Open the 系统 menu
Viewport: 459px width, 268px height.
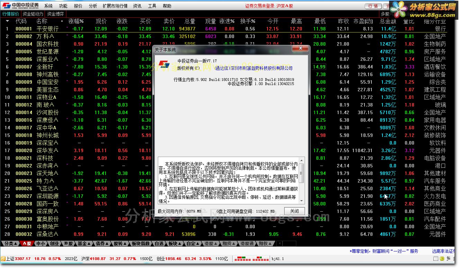(48, 6)
